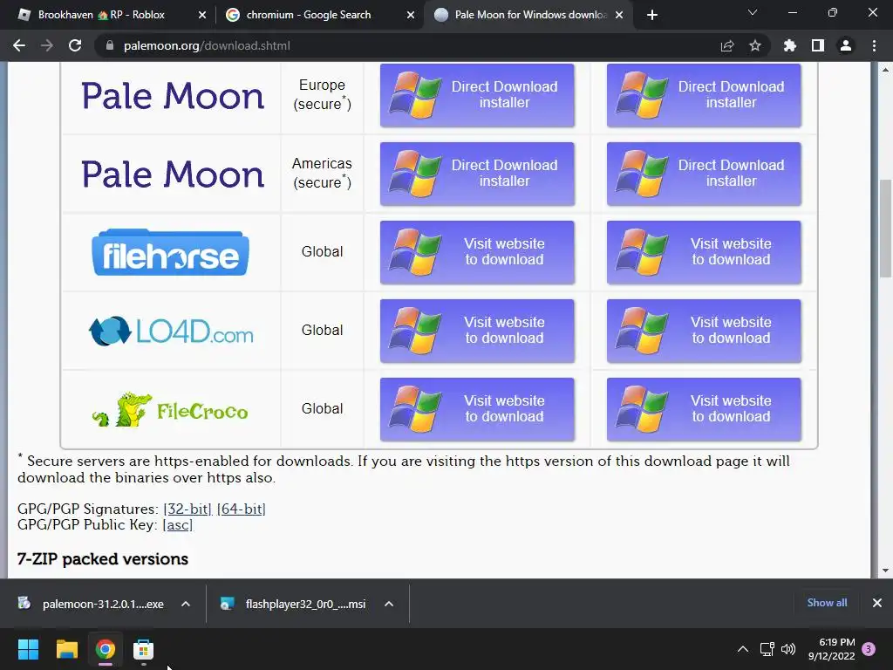The width and height of the screenshot is (893, 670).
Task: Click the address bar URL palemoon.org
Action: coord(207,45)
